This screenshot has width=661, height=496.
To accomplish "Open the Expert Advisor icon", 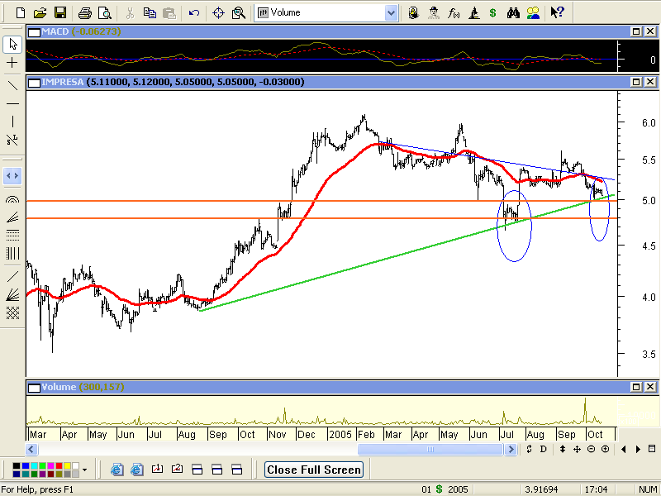I will pyautogui.click(x=414, y=13).
